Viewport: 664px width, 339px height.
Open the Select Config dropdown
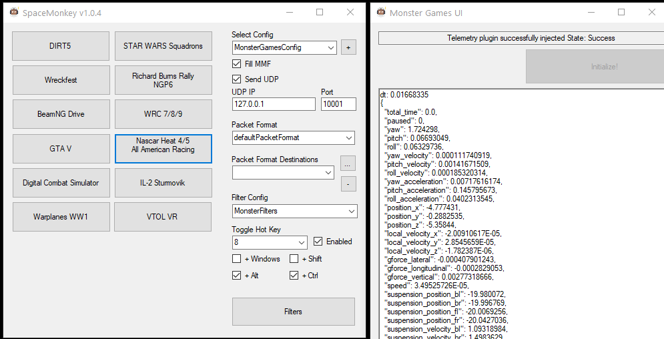click(x=284, y=47)
